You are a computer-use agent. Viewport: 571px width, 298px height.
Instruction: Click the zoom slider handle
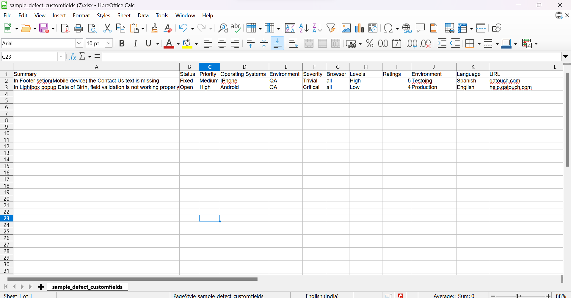517,296
